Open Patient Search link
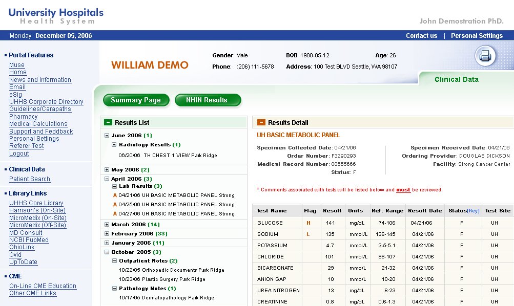This screenshot has width=514, height=306. click(30, 179)
